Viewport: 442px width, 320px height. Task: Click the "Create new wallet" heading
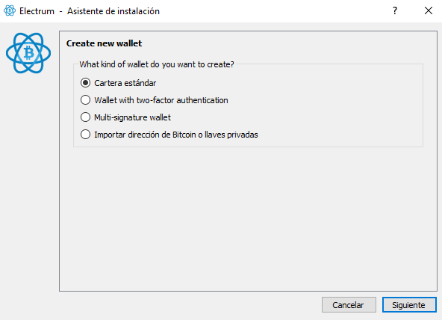pyautogui.click(x=104, y=43)
